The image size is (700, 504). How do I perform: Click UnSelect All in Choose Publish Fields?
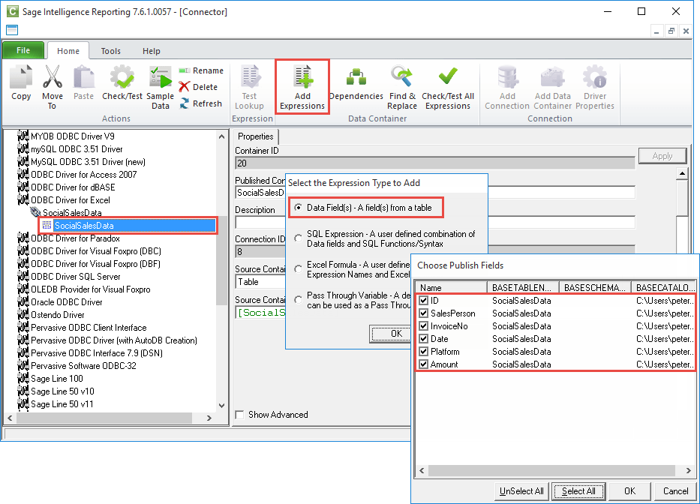pyautogui.click(x=521, y=491)
